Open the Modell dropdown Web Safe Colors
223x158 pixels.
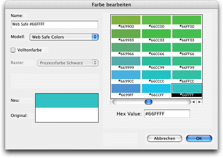click(64, 37)
